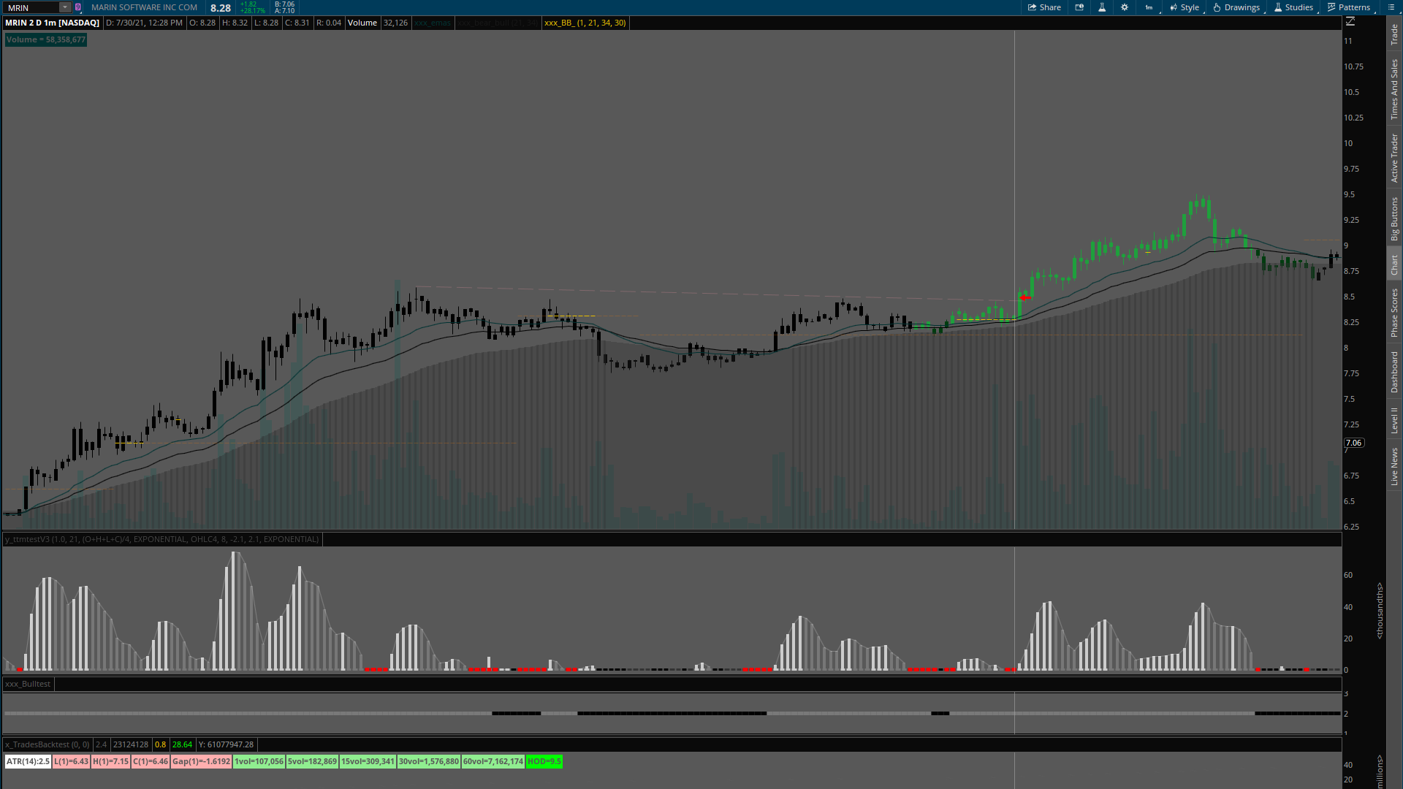The height and width of the screenshot is (789, 1403).
Task: Open the Studies menu
Action: (x=1293, y=7)
